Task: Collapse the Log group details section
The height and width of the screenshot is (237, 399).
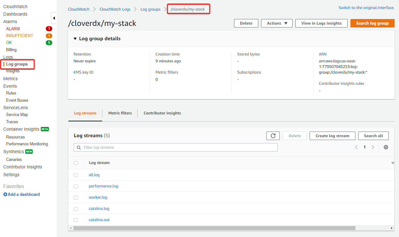Action: pyautogui.click(x=75, y=38)
